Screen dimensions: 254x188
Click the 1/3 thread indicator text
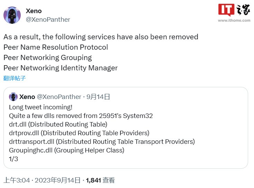pos(13,159)
